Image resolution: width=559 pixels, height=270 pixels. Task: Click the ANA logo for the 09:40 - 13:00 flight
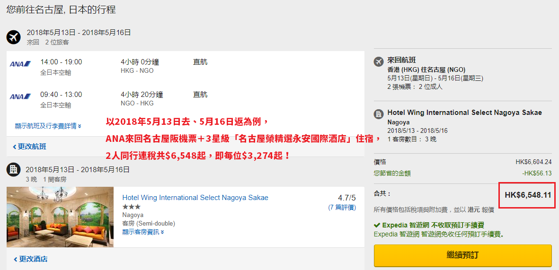[20, 96]
